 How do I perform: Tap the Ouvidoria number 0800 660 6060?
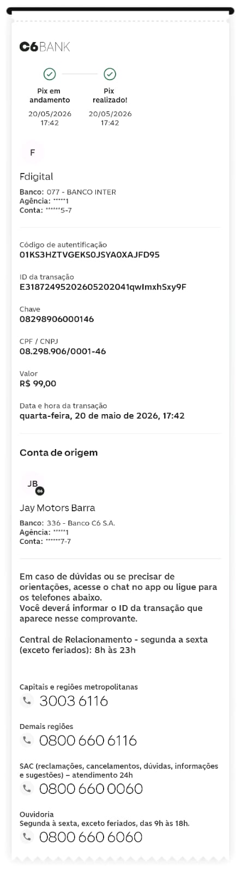point(91,838)
